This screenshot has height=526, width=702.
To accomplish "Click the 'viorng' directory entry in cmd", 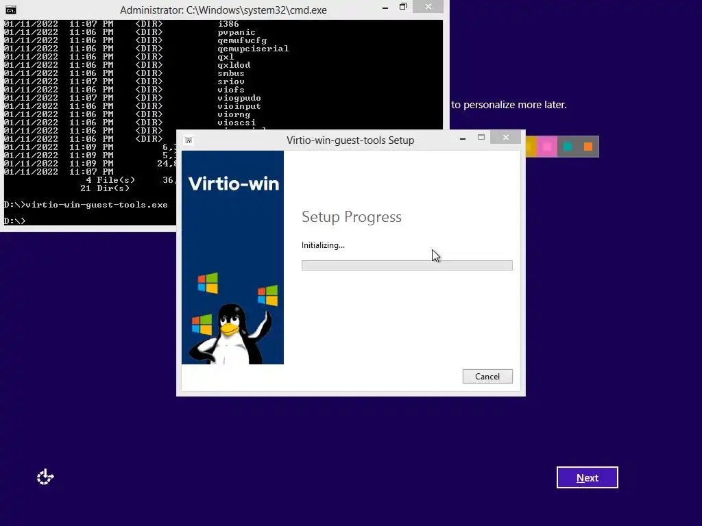I will coord(234,114).
